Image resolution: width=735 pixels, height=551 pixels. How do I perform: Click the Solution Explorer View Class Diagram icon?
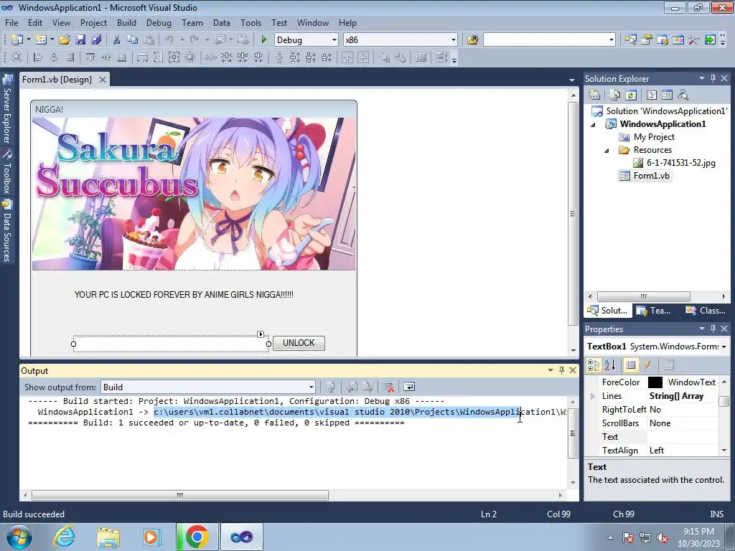coord(683,95)
